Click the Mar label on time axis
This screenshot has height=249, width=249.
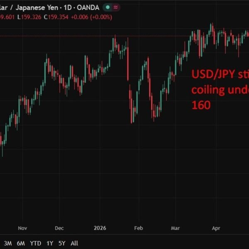pyautogui.click(x=175, y=228)
